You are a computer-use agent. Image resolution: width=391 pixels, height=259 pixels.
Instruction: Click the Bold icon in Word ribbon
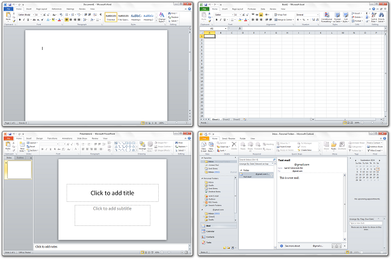pyautogui.click(x=20, y=20)
